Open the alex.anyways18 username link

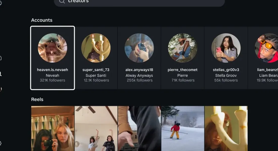tap(139, 70)
